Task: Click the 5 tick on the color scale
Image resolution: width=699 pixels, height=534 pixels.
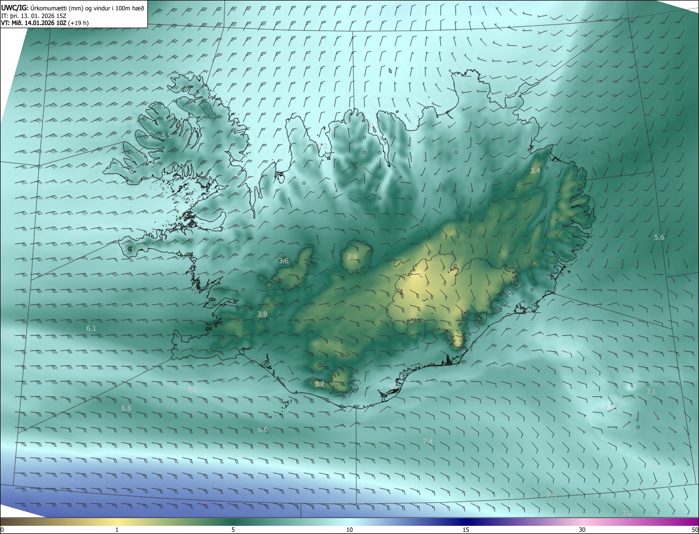Action: click(233, 530)
